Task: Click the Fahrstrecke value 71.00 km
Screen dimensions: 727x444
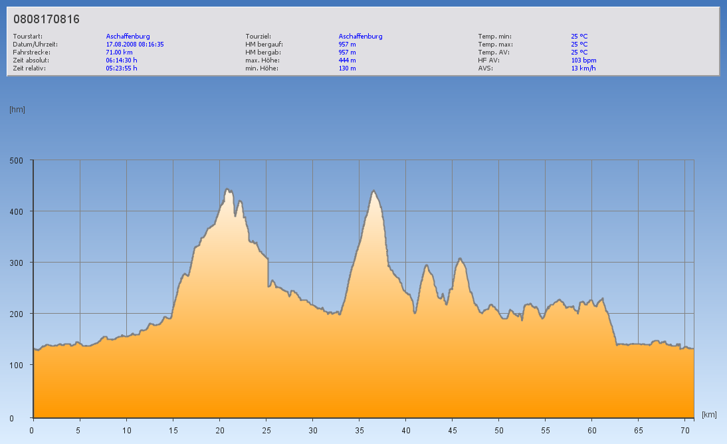Action: [120, 53]
